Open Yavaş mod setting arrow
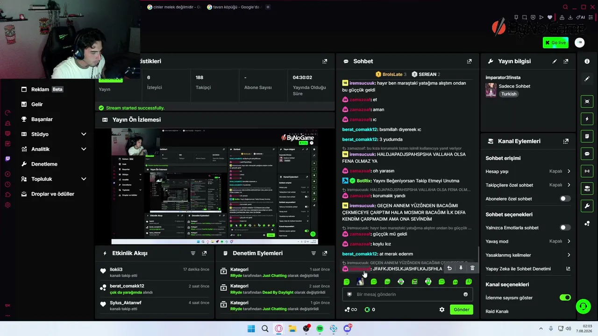This screenshot has height=336, width=598. (569, 241)
